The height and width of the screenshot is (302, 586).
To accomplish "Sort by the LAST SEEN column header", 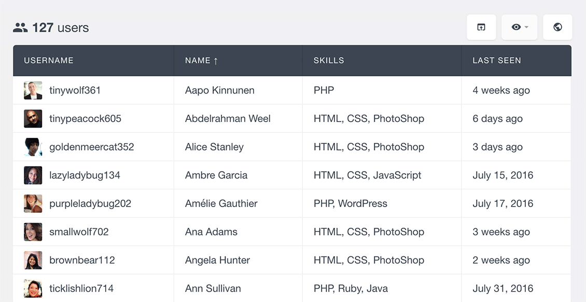I will tap(497, 61).
